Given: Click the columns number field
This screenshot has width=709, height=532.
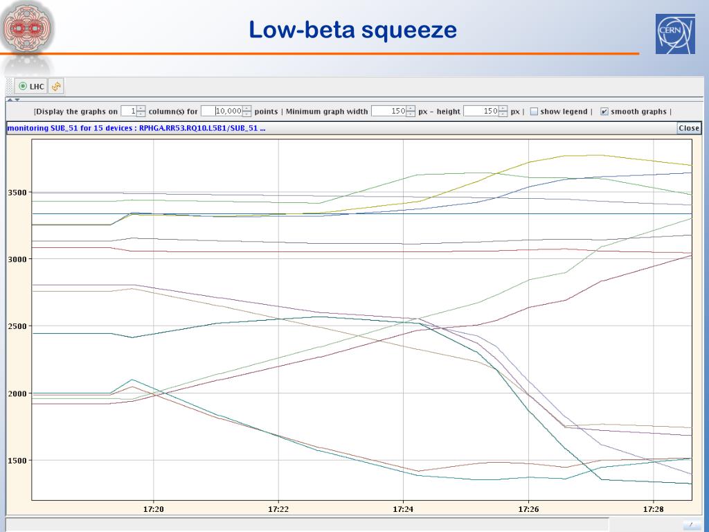Looking at the screenshot, I should tap(128, 112).
